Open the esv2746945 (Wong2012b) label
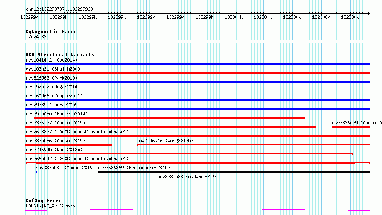Screen dimensions: 382x215 pos(54,150)
